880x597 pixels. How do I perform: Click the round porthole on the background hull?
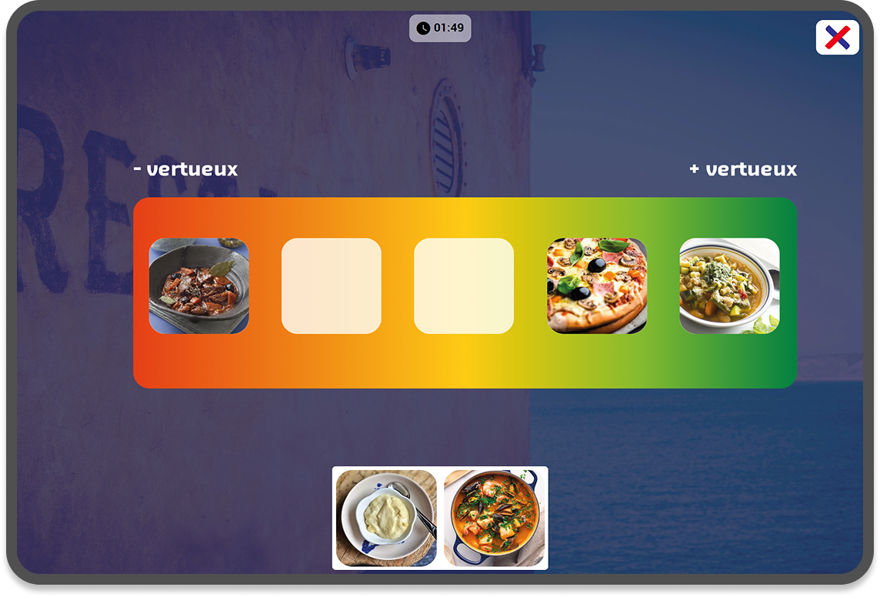[446, 136]
